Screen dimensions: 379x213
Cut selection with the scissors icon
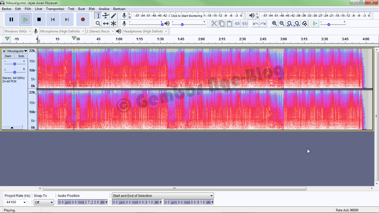click(x=214, y=24)
